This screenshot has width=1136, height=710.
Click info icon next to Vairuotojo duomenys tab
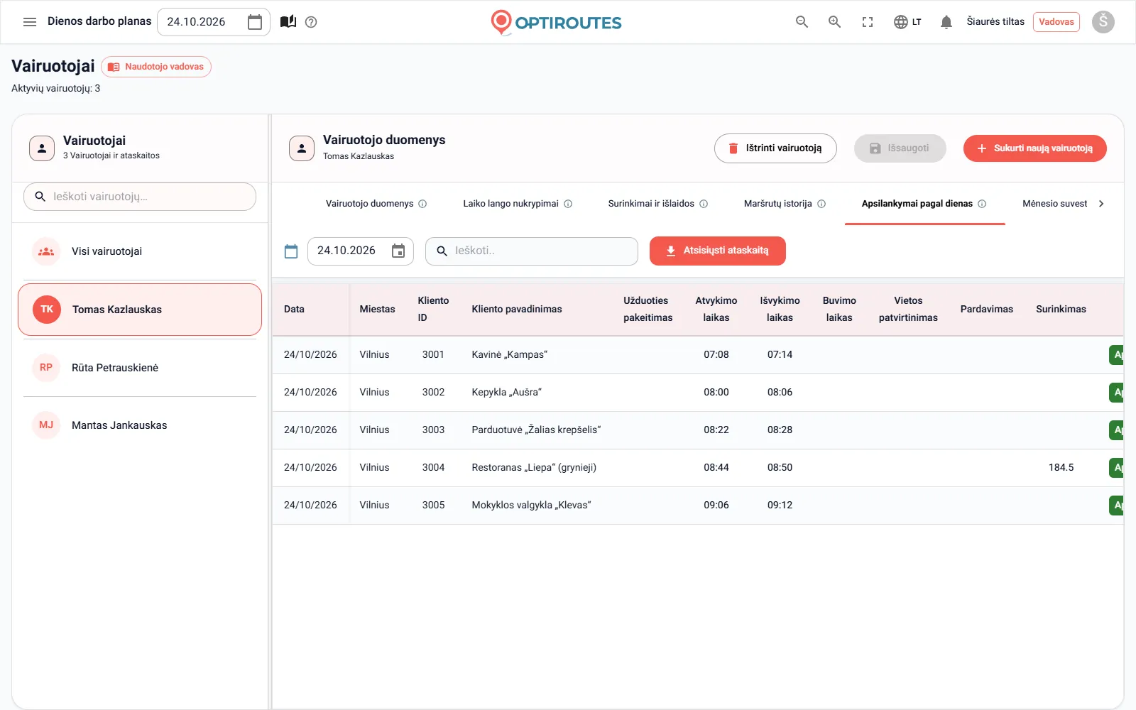point(422,204)
